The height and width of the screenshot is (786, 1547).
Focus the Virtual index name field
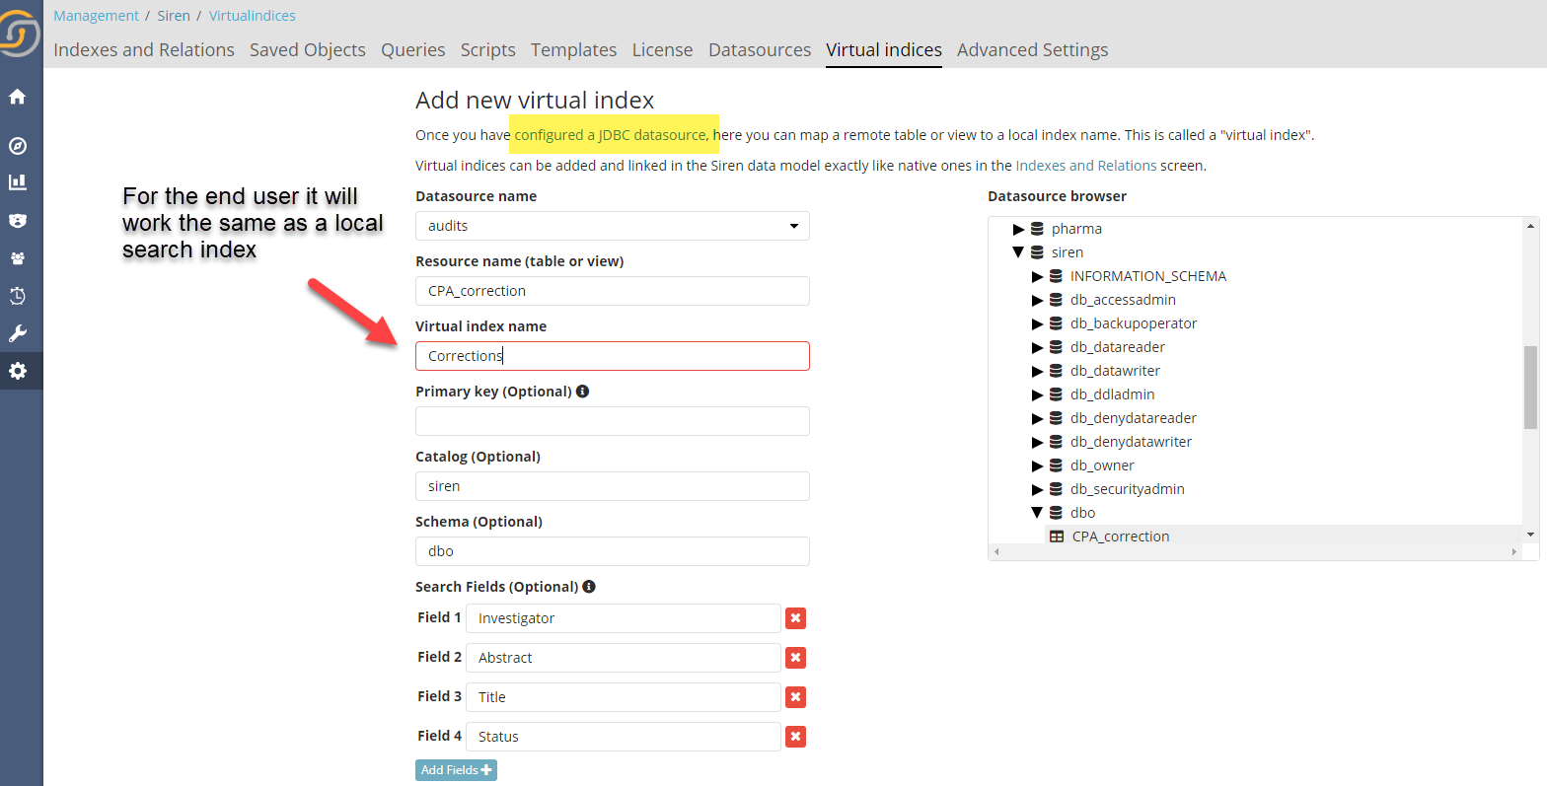coord(613,356)
